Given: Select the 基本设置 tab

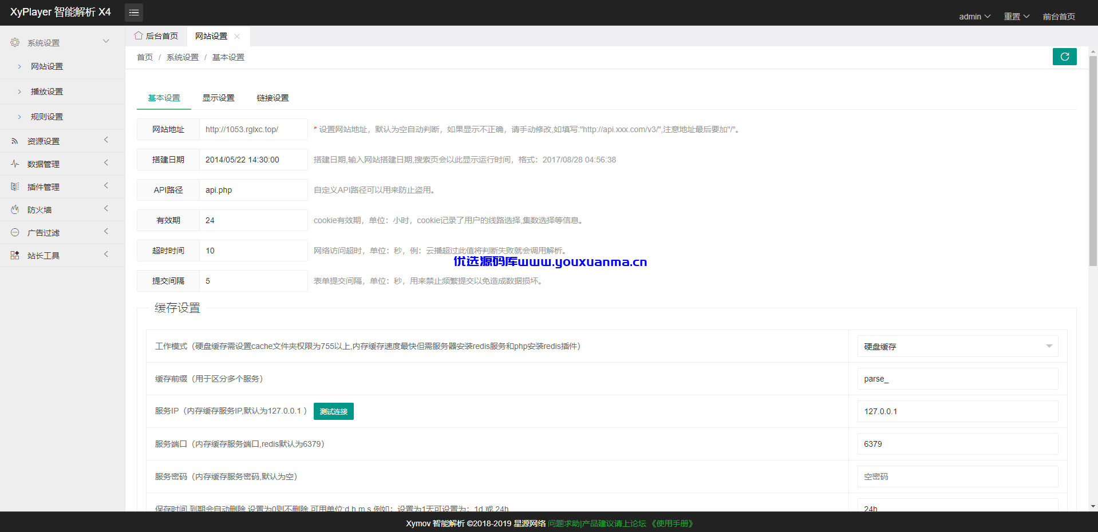Looking at the screenshot, I should pyautogui.click(x=164, y=98).
